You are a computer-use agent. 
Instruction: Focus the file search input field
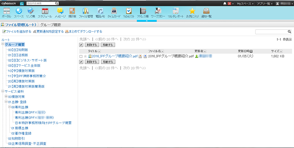(x=272, y=32)
